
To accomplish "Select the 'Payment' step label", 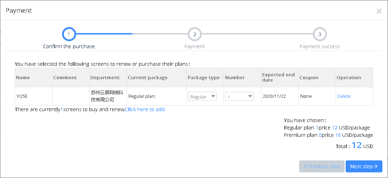I will tap(195, 46).
